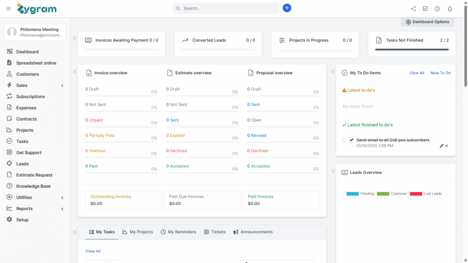Screen dimensions: 468x263
Task: Switch to the My Projects tab
Action: (138, 232)
